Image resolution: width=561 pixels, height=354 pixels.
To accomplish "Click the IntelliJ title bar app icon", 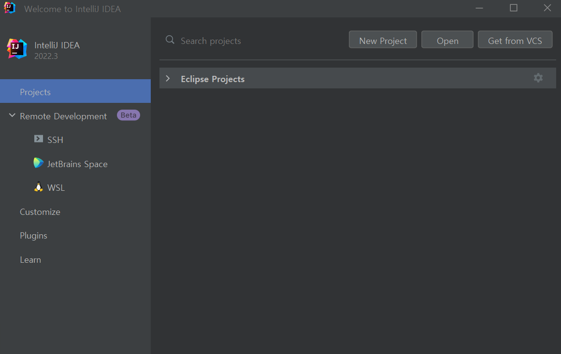I will tap(10, 8).
